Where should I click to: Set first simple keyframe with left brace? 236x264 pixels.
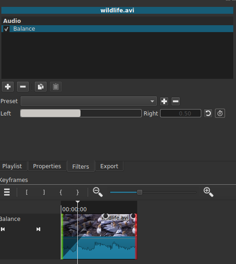click(x=61, y=192)
